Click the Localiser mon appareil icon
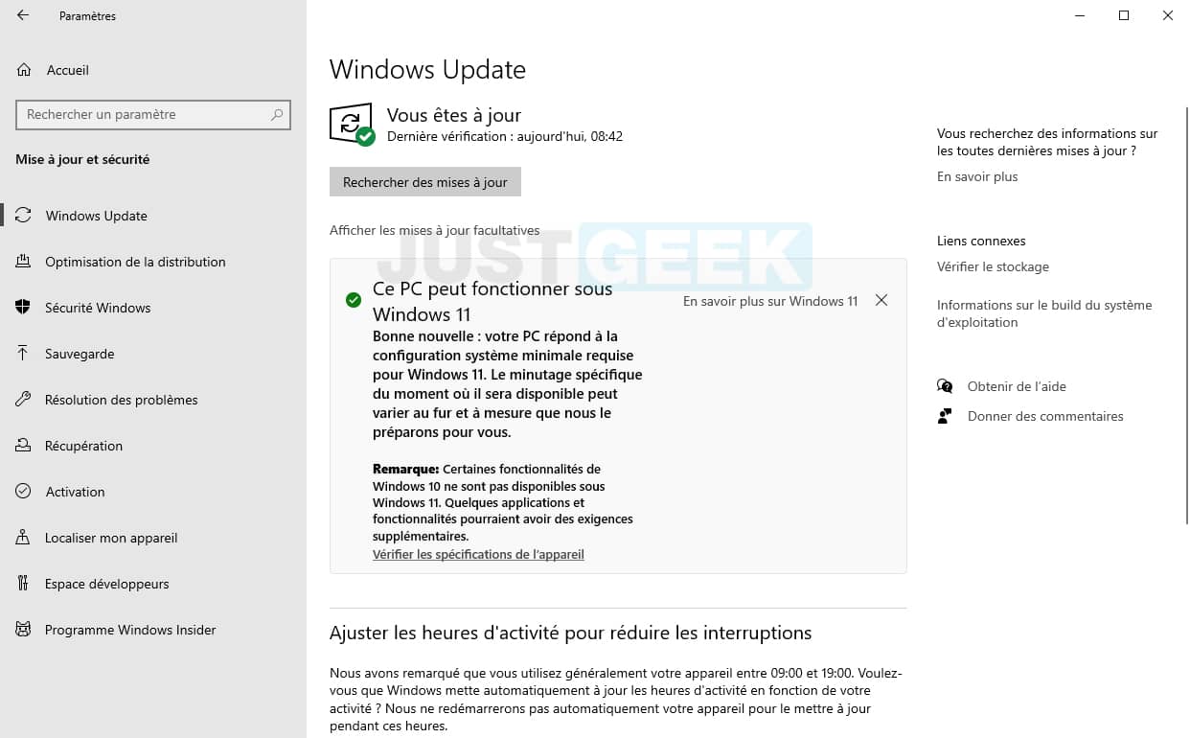Screen dimensions: 1190x738 [x=23, y=538]
